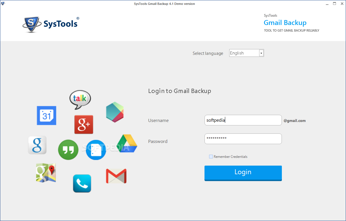Click the Google Talk speech bubble icon
Screen dimensions: 346x221
[80, 100]
